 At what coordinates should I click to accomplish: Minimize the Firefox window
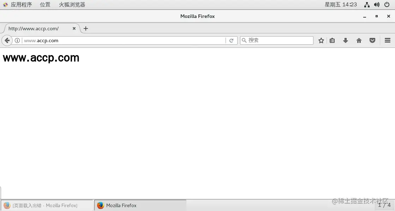(365, 16)
